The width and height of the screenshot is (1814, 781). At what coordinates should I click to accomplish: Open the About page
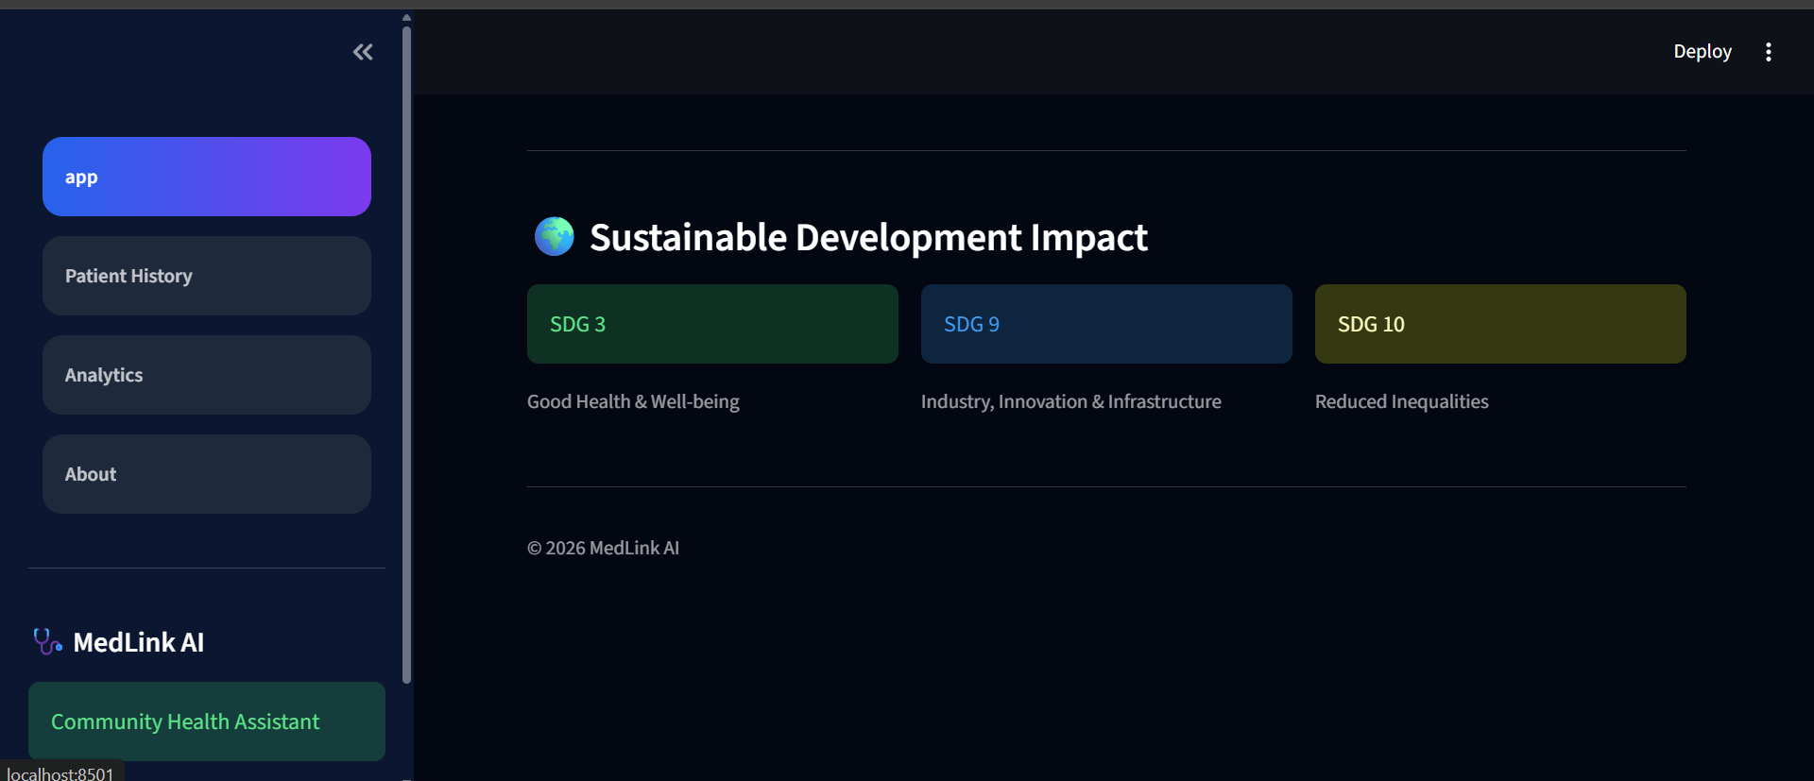click(x=207, y=474)
